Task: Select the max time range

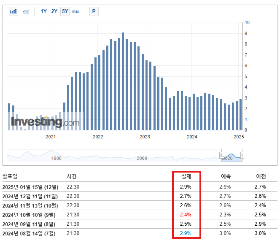Action: point(75,11)
